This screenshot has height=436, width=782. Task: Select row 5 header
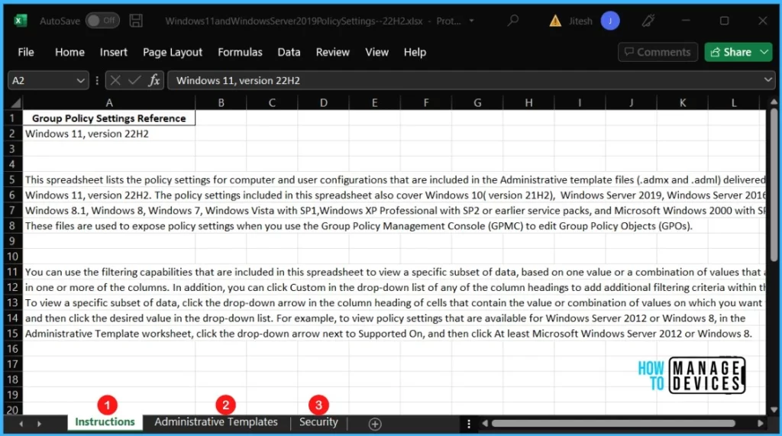point(13,179)
